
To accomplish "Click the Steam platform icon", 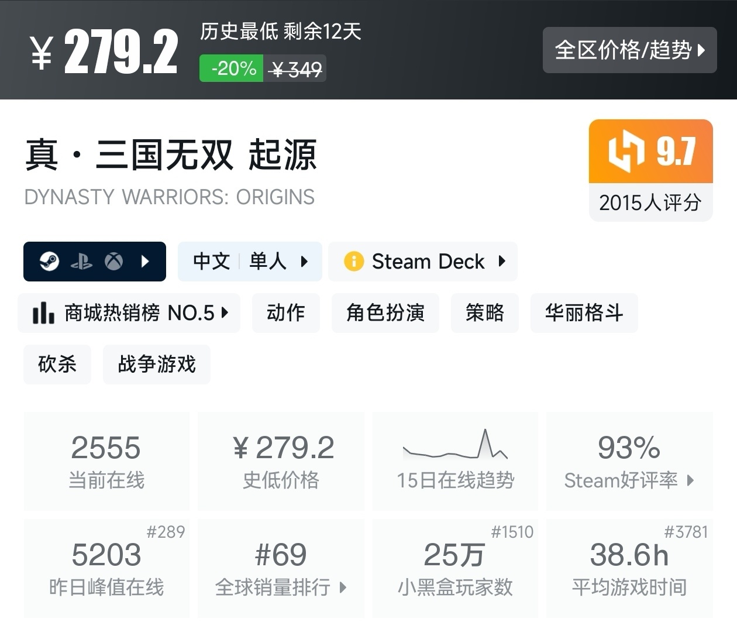I will click(50, 262).
